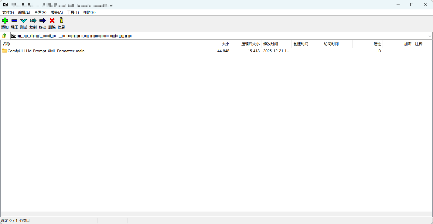Sort by 加密 column header

pos(398,44)
